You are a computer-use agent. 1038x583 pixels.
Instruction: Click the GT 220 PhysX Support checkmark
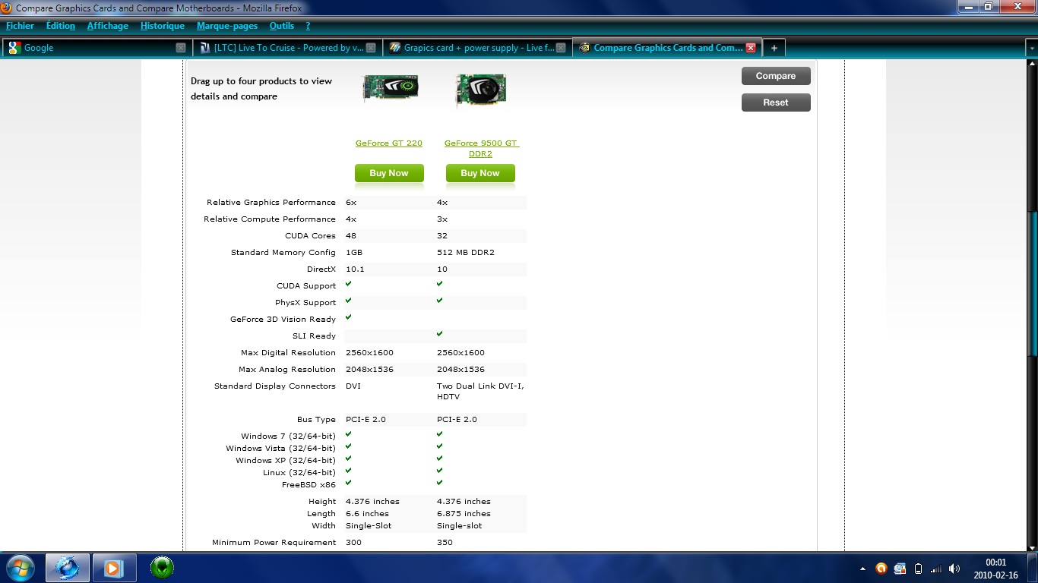point(349,301)
